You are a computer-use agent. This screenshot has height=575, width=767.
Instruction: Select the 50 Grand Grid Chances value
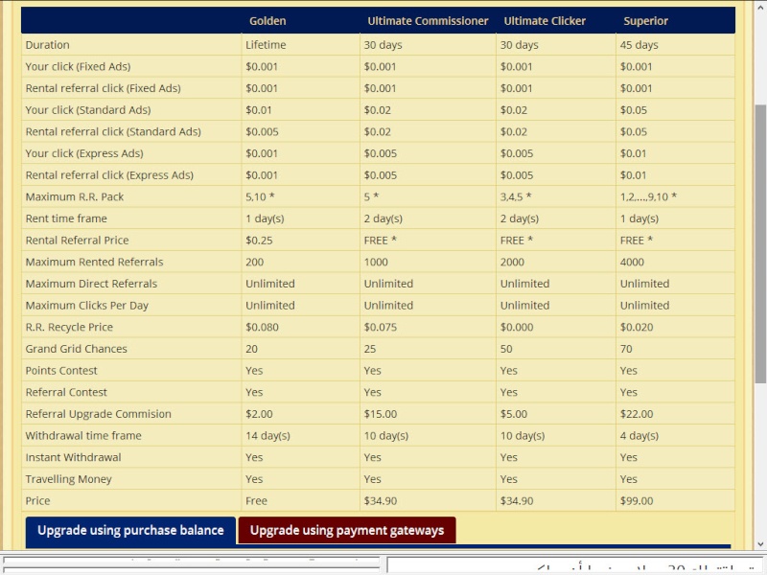click(x=506, y=349)
